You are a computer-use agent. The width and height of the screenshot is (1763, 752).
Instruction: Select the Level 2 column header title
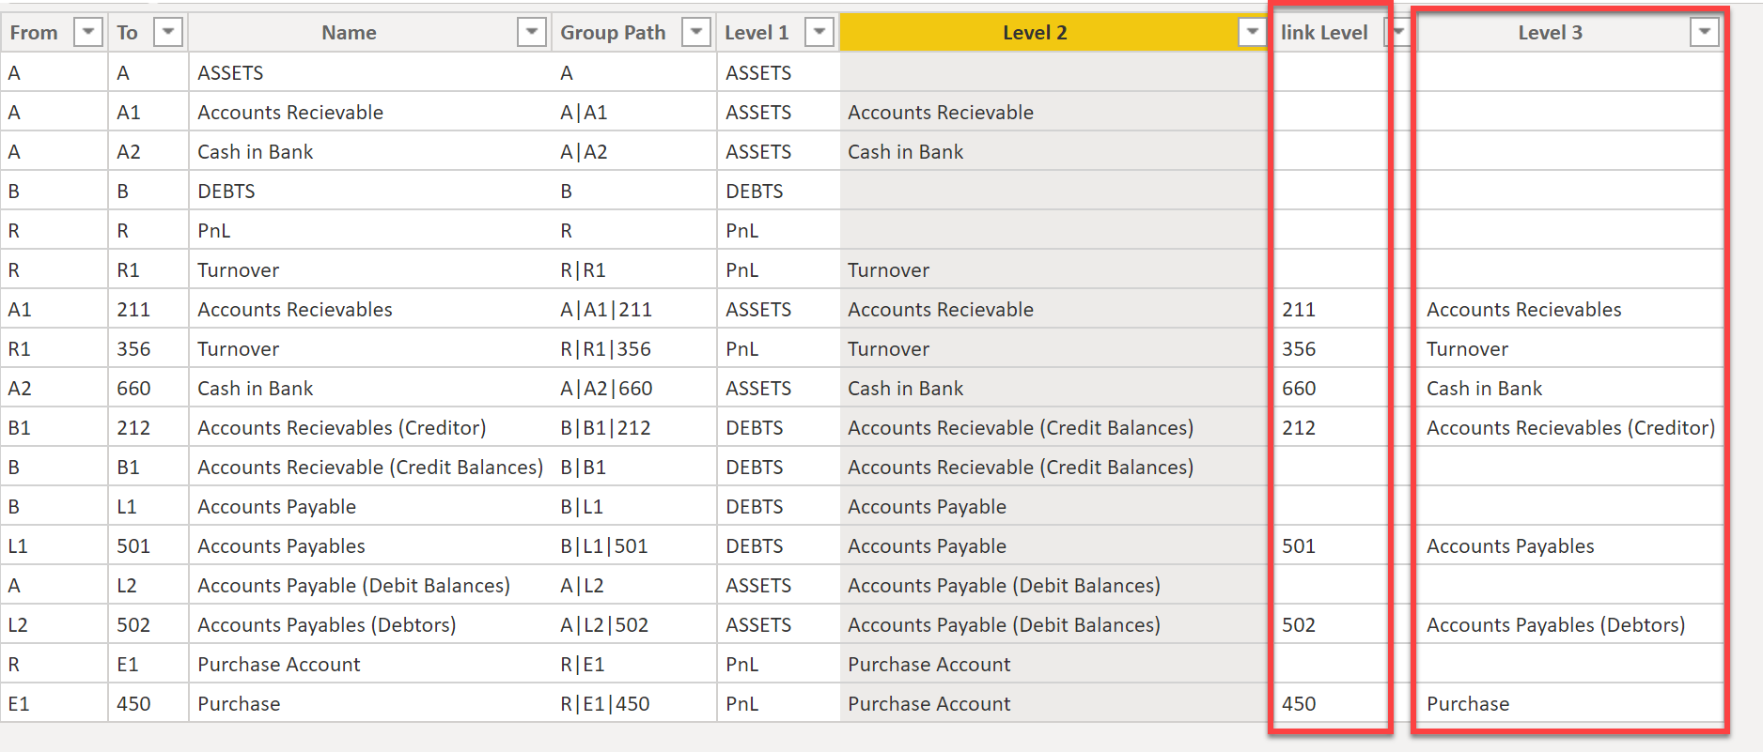tap(1034, 33)
